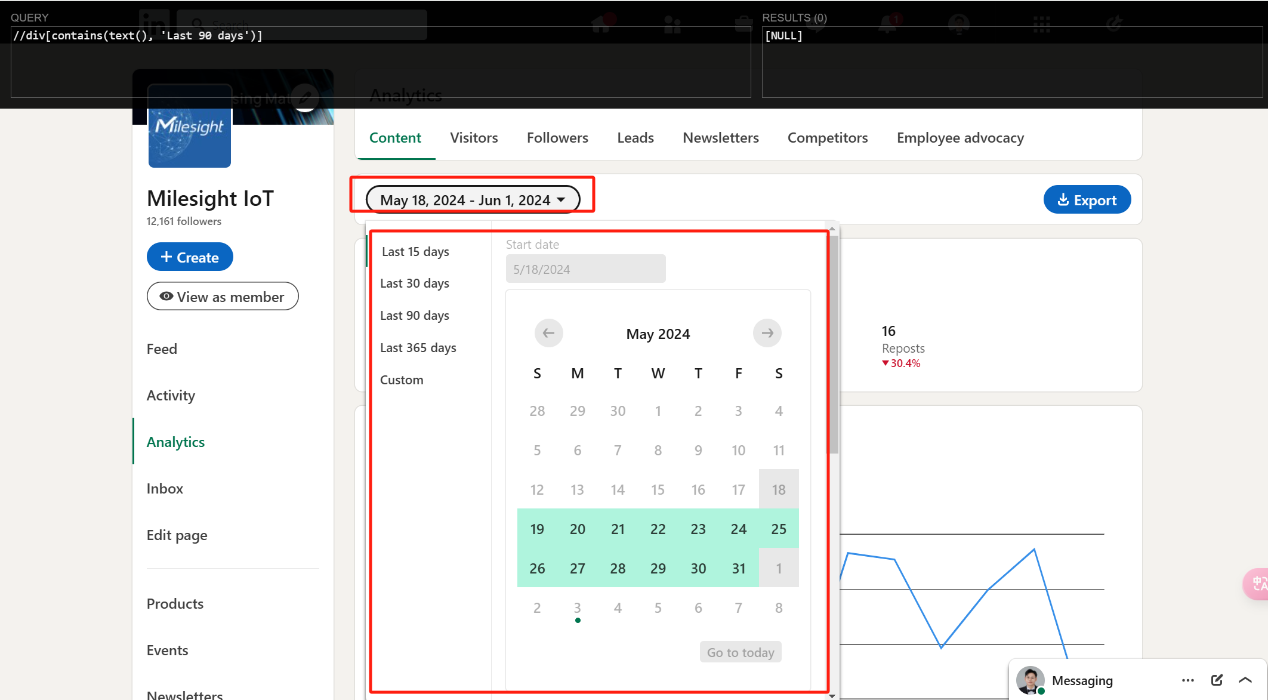1268x700 pixels.
Task: Click the Start date input field
Action: click(x=585, y=269)
